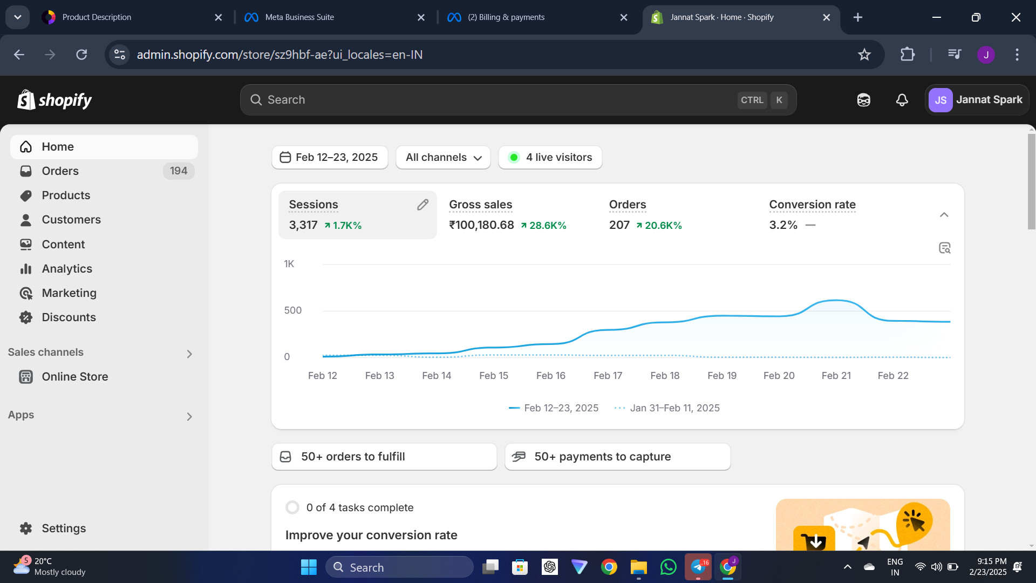Click the site information icon
This screenshot has width=1036, height=583.
[x=120, y=55]
